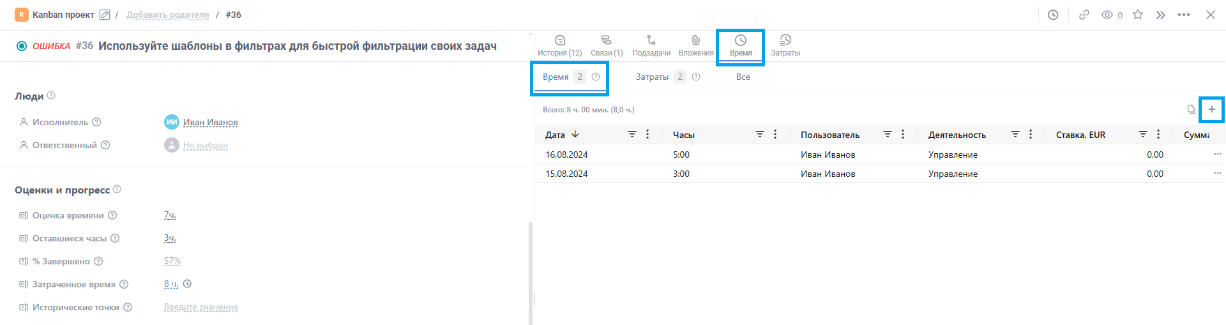Viewport: 1226px width, 325px height.
Task: Open the Вложения attachments tab
Action: (x=696, y=46)
